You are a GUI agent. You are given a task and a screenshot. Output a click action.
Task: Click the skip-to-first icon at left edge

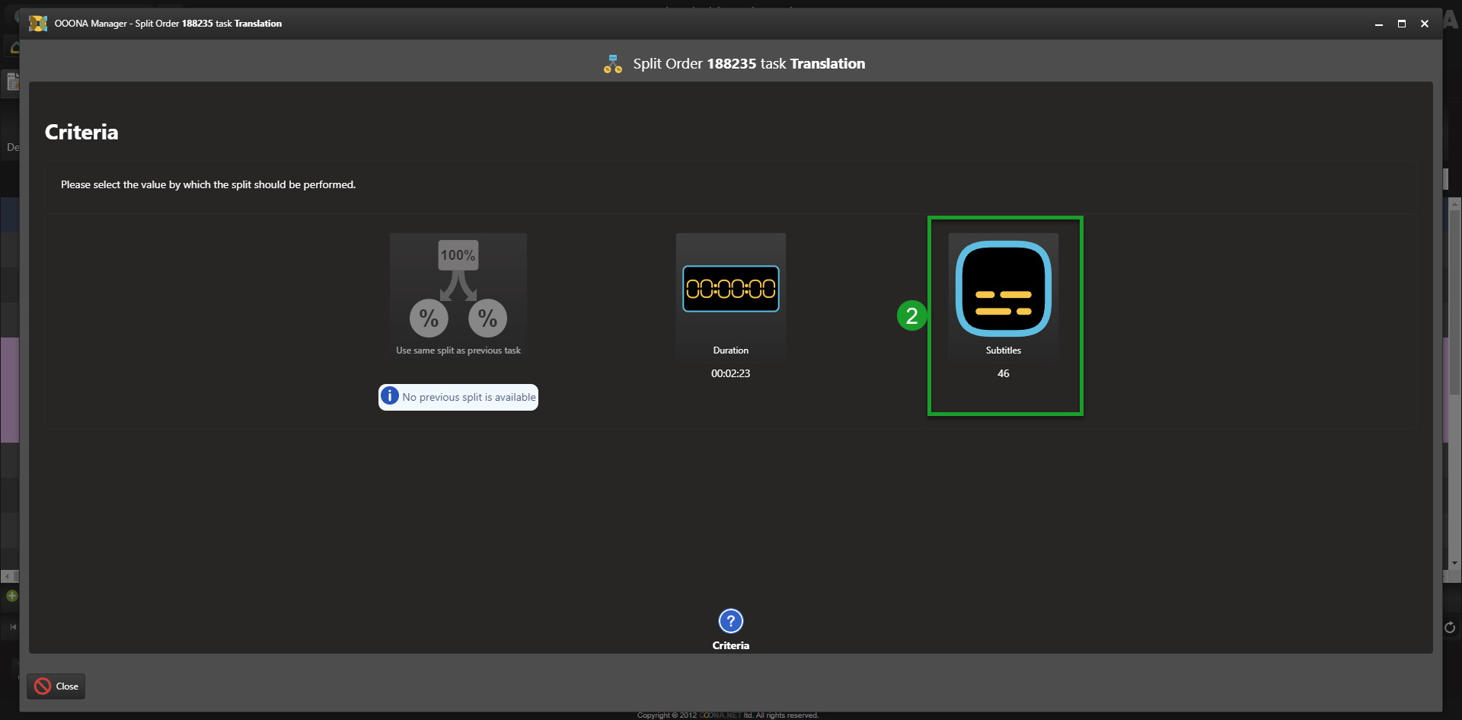[13, 627]
